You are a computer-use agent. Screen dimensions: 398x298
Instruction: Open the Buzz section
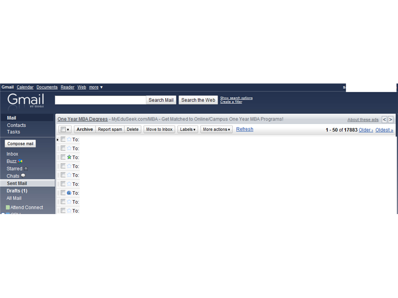[x=11, y=161]
